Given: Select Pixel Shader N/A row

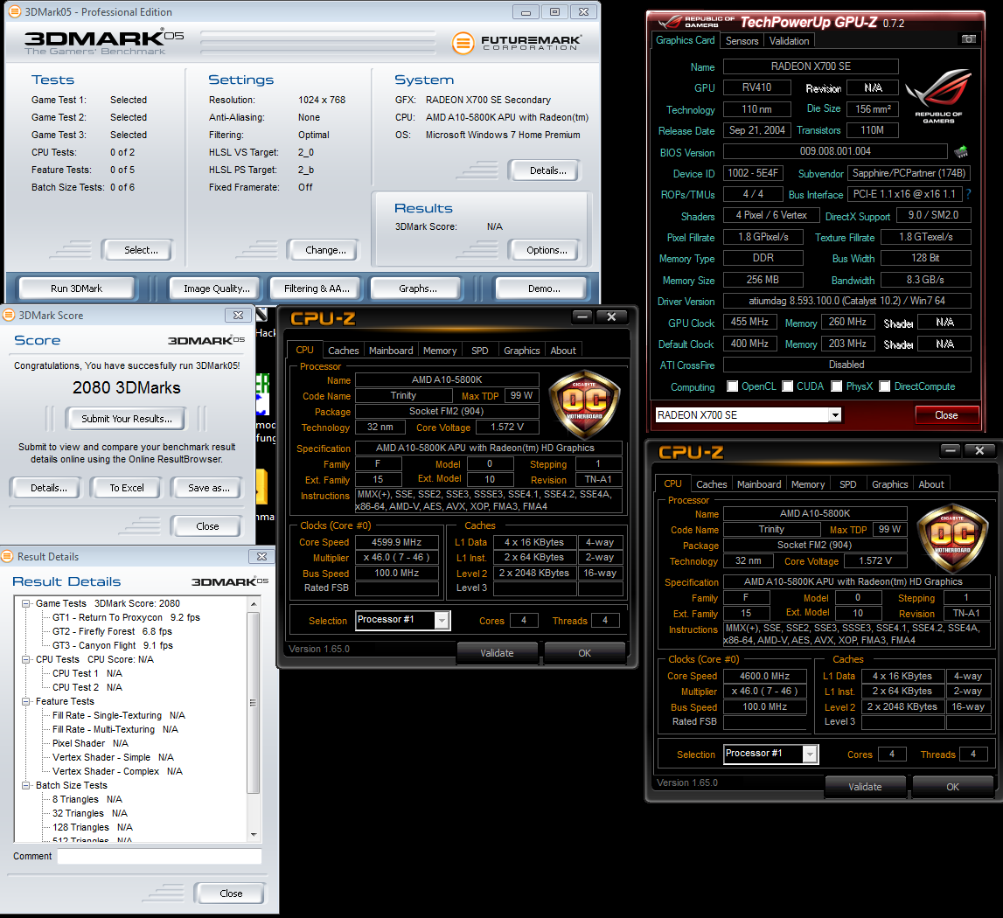Looking at the screenshot, I should pyautogui.click(x=90, y=743).
